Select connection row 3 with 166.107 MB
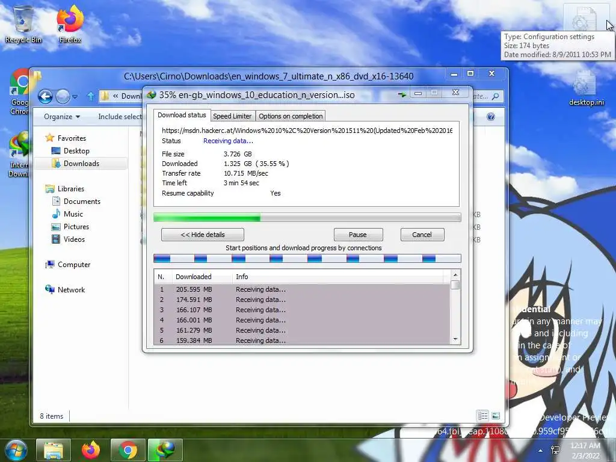Image resolution: width=616 pixels, height=462 pixels. pyautogui.click(x=302, y=310)
